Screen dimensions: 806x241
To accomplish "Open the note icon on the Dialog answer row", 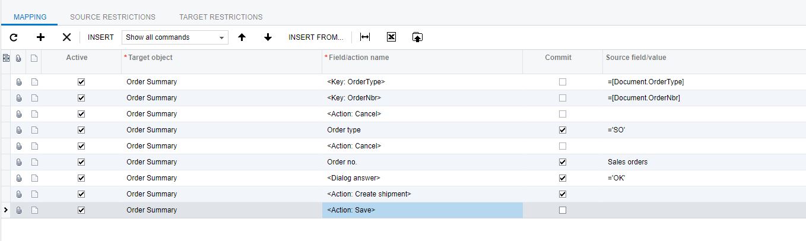I will pos(34,178).
